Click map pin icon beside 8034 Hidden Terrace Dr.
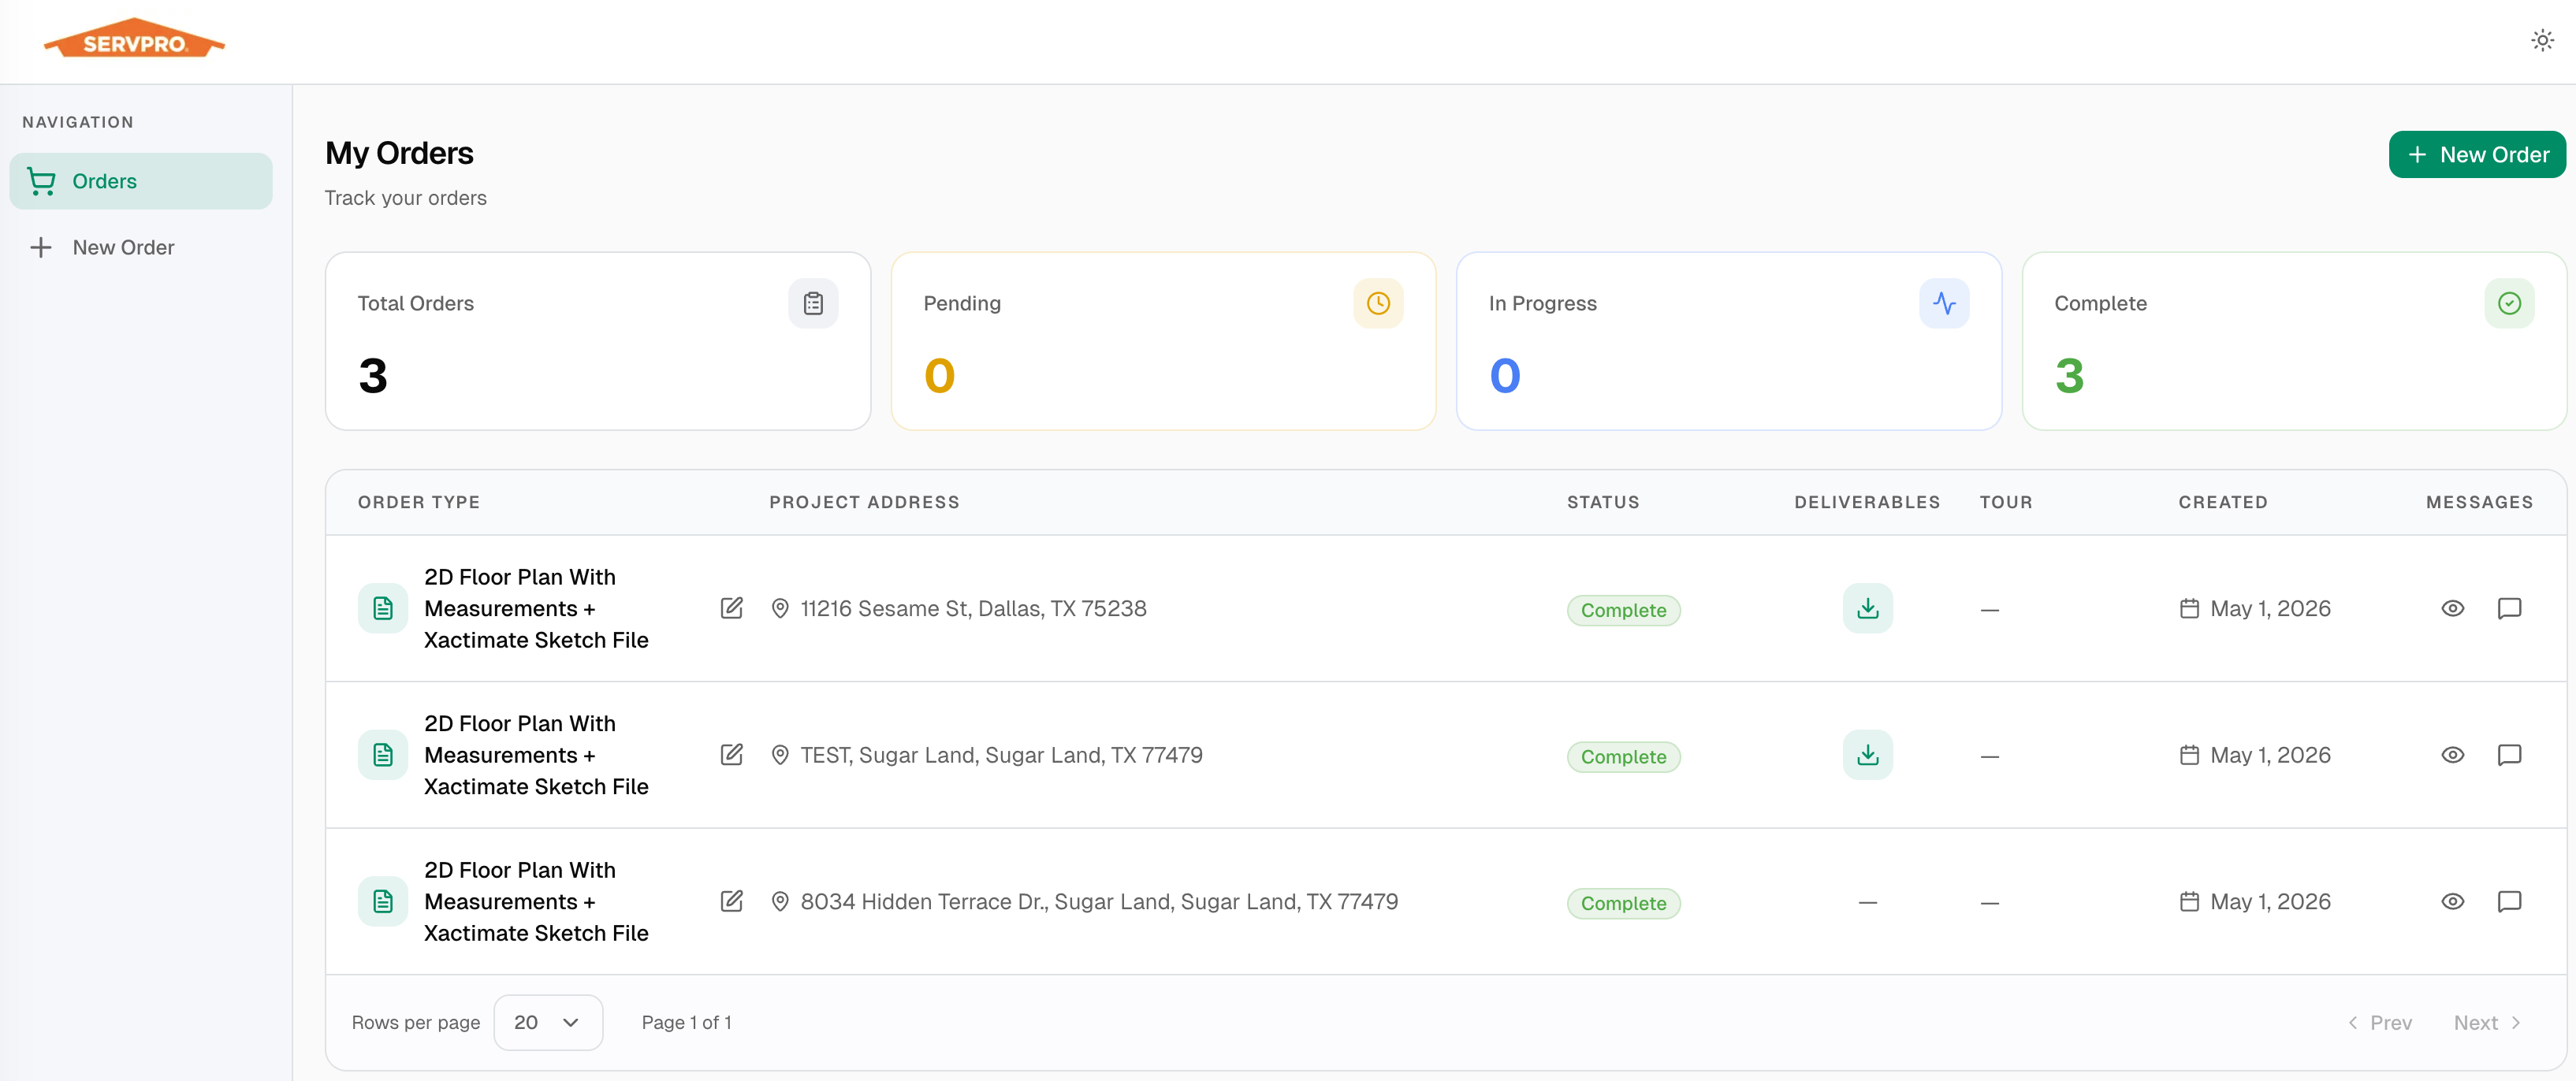Viewport: 2576px width, 1081px height. click(780, 901)
